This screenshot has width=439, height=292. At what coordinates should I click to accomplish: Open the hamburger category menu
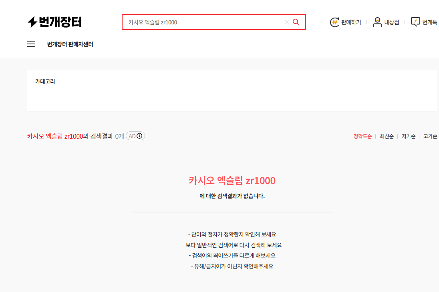[x=31, y=44]
